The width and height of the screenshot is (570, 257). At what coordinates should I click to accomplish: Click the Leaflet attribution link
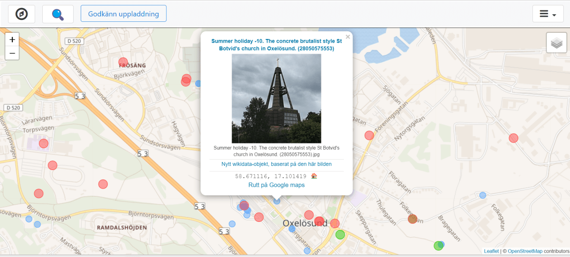click(491, 251)
